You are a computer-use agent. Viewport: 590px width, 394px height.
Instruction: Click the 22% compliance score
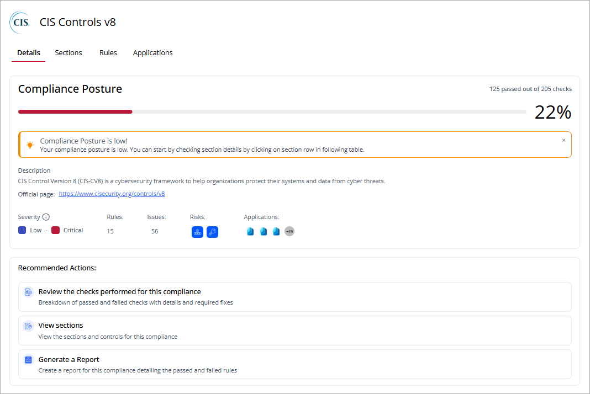click(553, 112)
